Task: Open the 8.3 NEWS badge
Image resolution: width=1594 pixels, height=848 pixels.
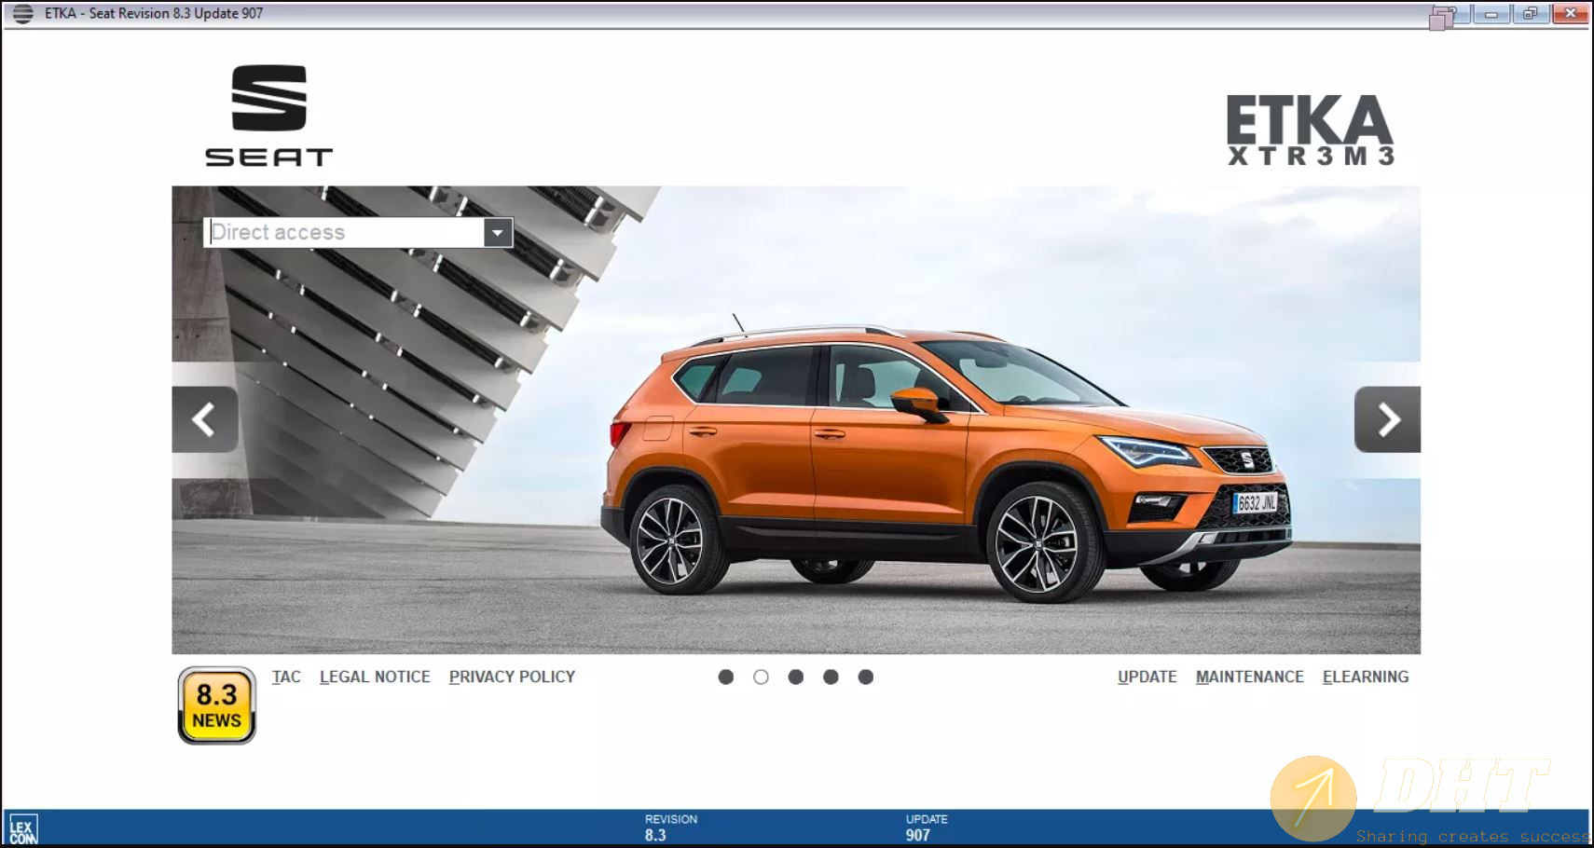Action: (x=216, y=705)
